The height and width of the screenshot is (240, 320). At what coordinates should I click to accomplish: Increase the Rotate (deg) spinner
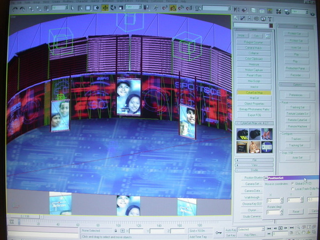pyautogui.click(x=282, y=211)
